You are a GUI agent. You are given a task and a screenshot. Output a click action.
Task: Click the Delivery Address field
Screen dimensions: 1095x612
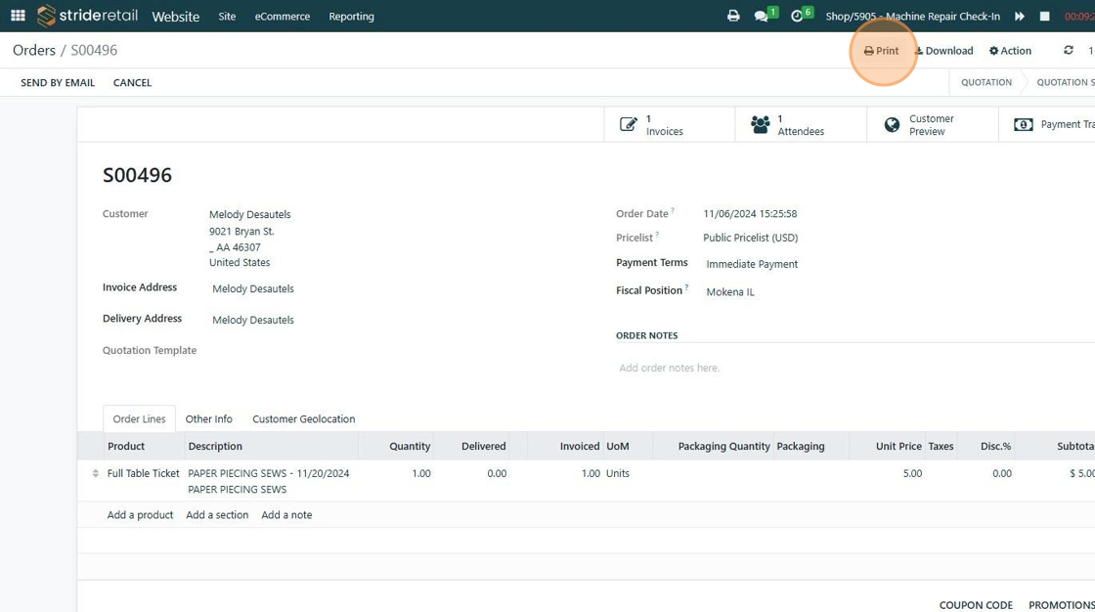pyautogui.click(x=253, y=320)
